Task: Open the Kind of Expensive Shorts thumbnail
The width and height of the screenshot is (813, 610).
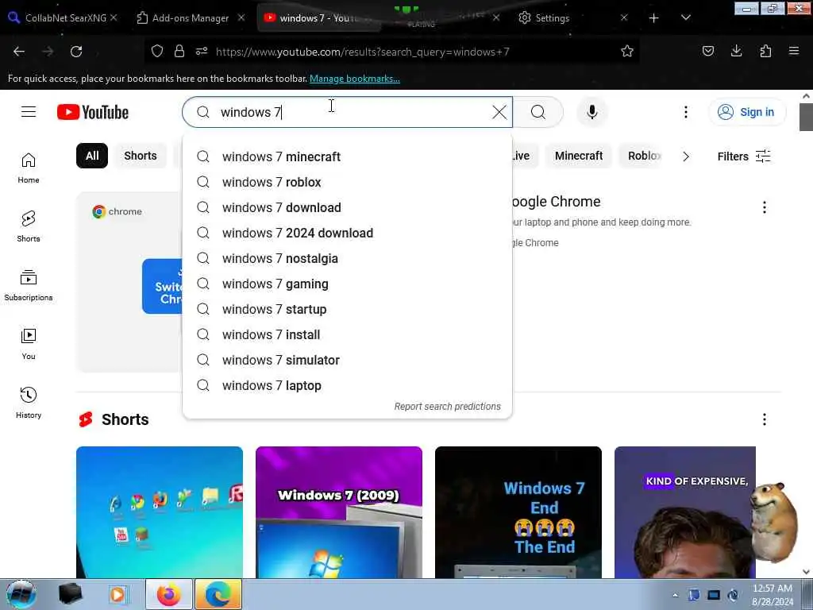Action: tap(685, 512)
